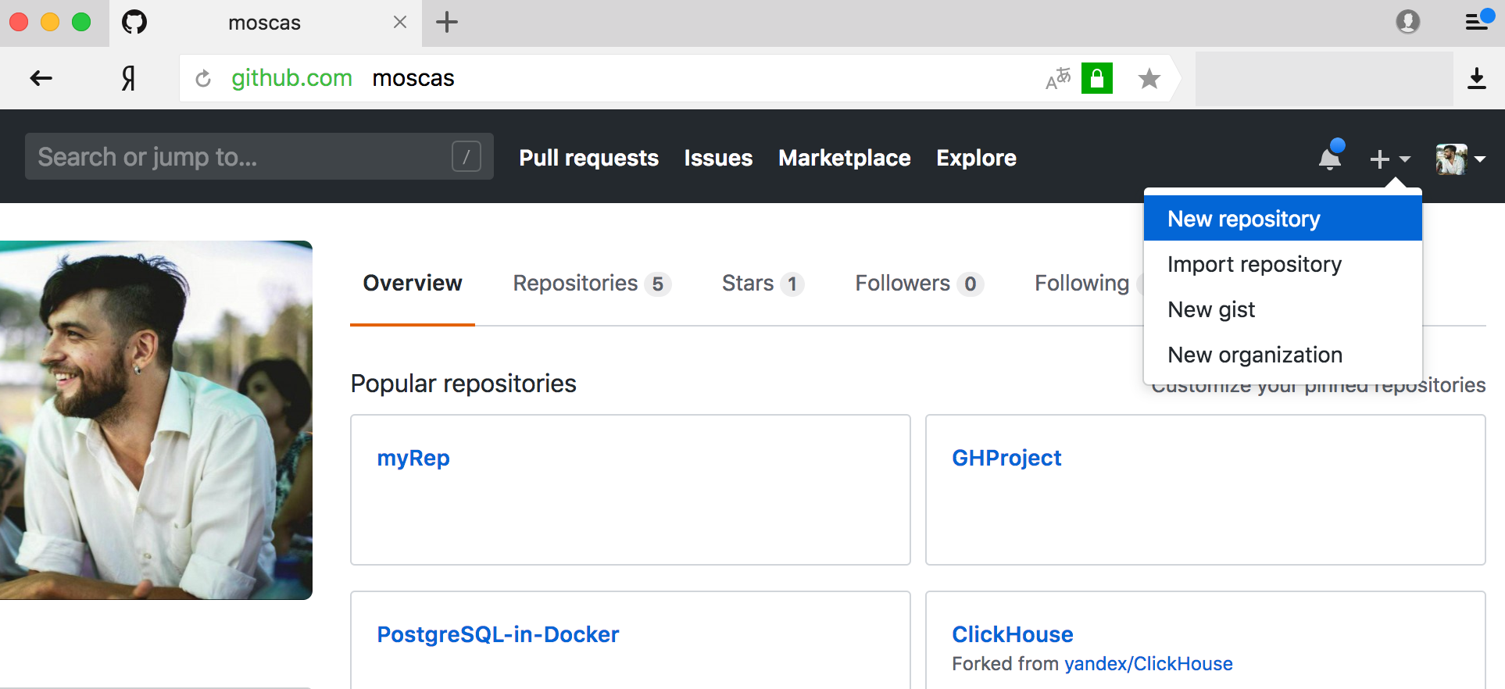Open the user avatar dropdown menu
The width and height of the screenshot is (1505, 689).
pyautogui.click(x=1460, y=159)
